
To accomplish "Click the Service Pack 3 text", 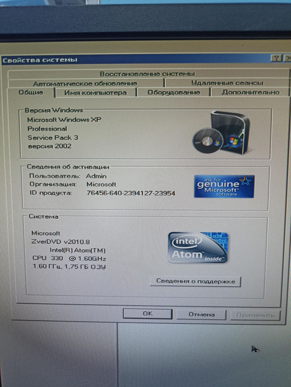I will click(x=53, y=138).
